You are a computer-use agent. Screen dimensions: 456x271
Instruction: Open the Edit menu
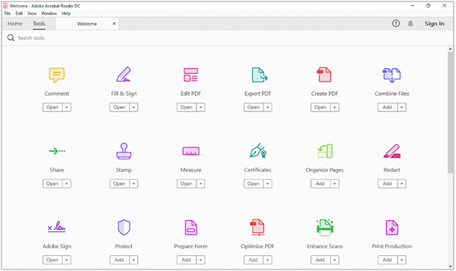pos(19,13)
